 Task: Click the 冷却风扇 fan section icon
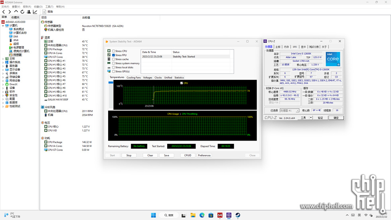(42, 107)
